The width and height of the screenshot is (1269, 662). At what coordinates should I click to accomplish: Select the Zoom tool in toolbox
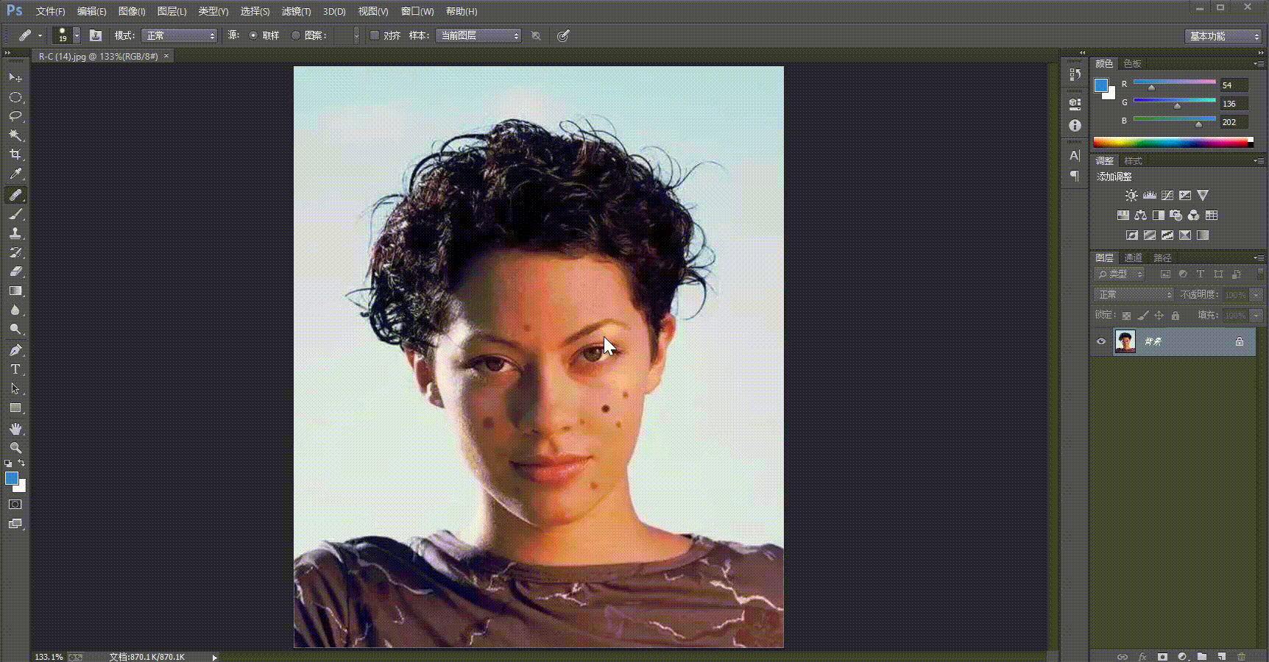(x=15, y=448)
